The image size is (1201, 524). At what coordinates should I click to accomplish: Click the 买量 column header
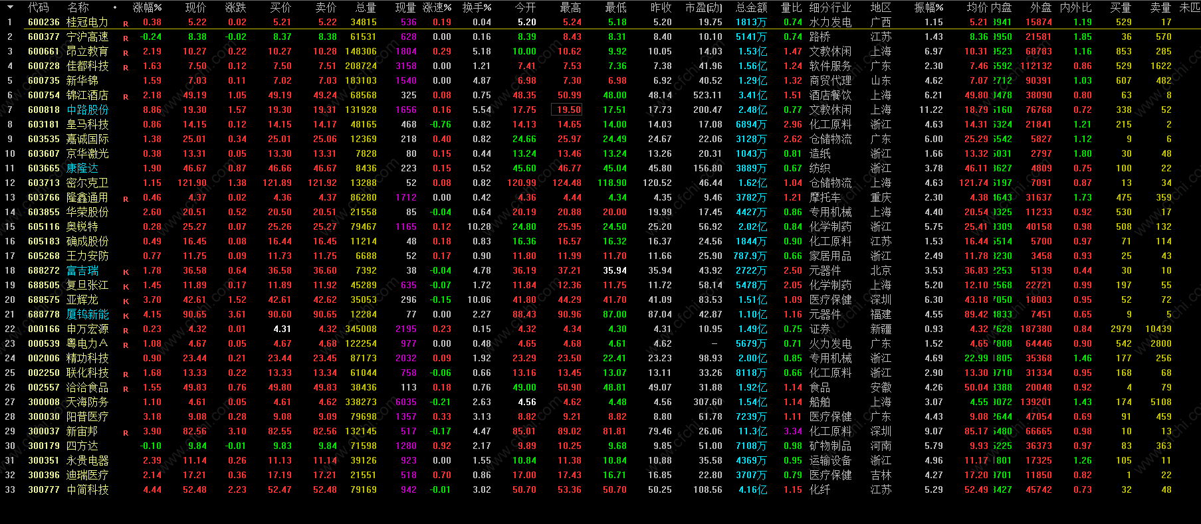pos(1121,7)
